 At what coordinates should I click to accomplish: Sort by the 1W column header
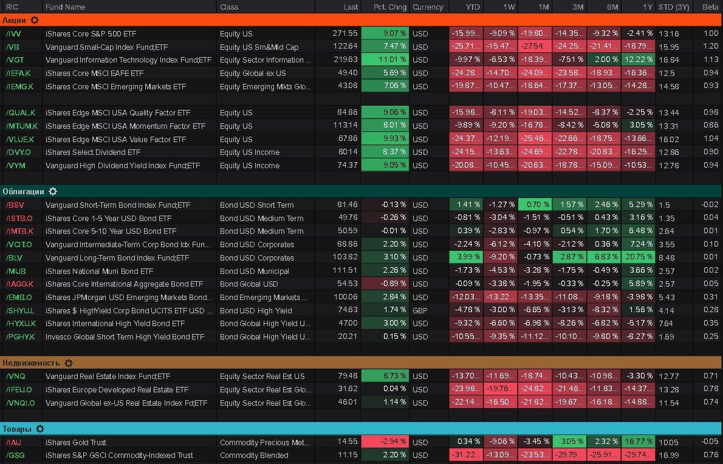pyautogui.click(x=509, y=7)
